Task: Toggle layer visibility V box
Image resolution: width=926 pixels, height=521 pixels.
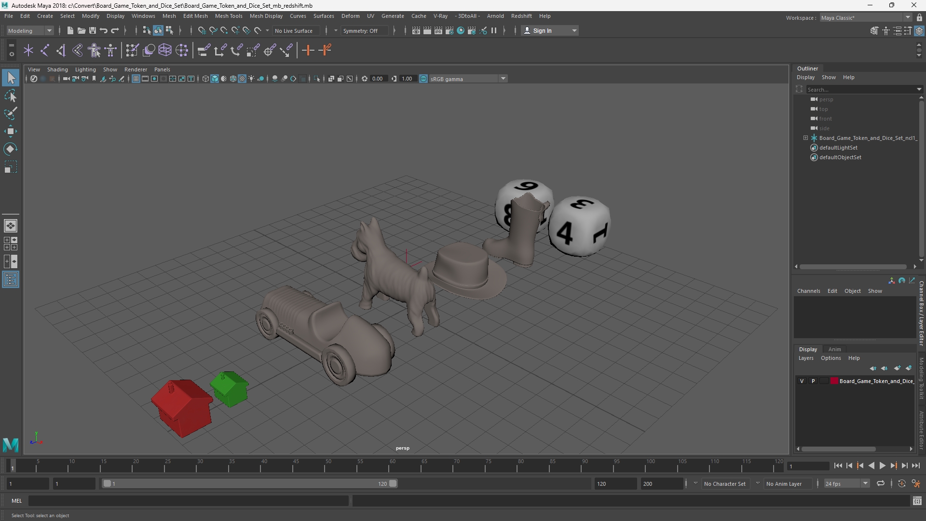Action: tap(802, 381)
